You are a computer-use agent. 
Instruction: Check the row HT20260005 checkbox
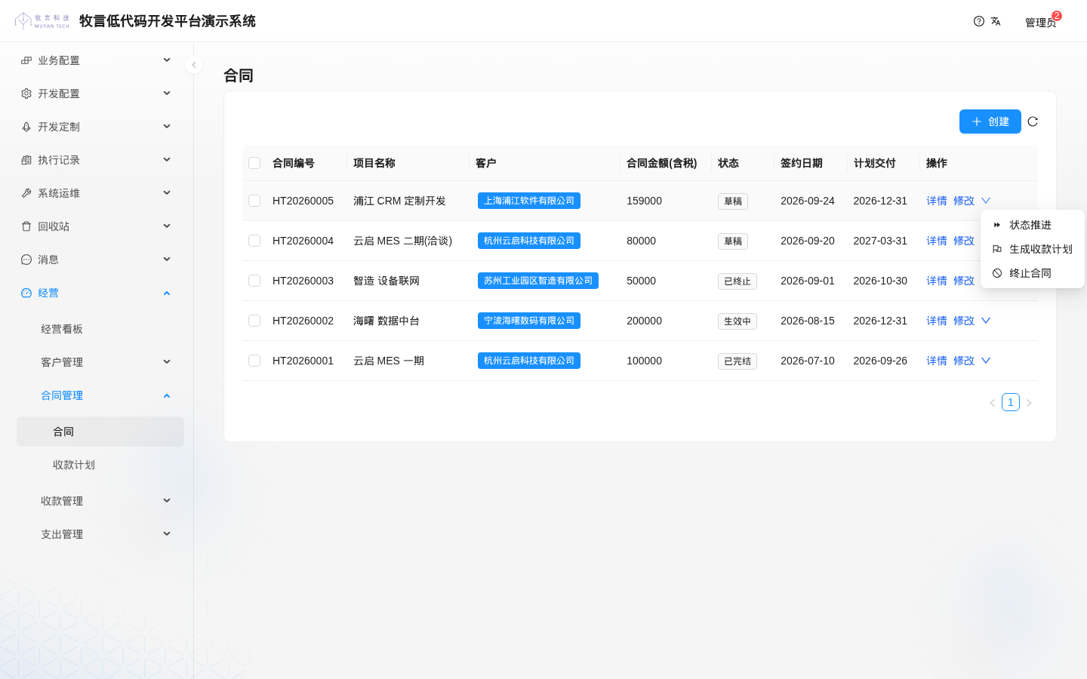click(x=254, y=201)
